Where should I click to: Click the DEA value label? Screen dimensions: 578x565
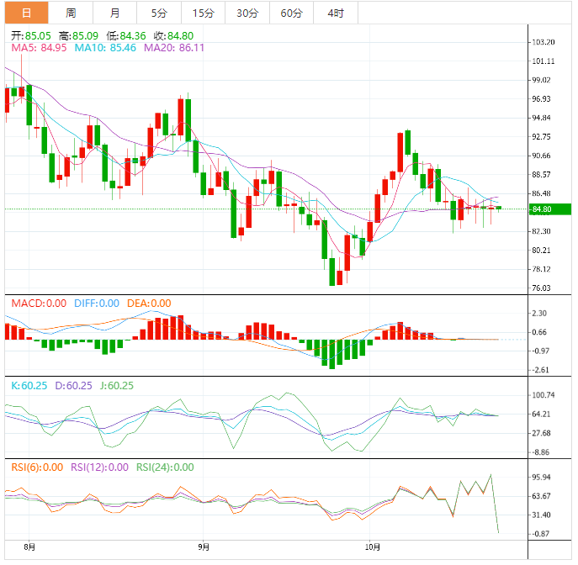pos(149,304)
